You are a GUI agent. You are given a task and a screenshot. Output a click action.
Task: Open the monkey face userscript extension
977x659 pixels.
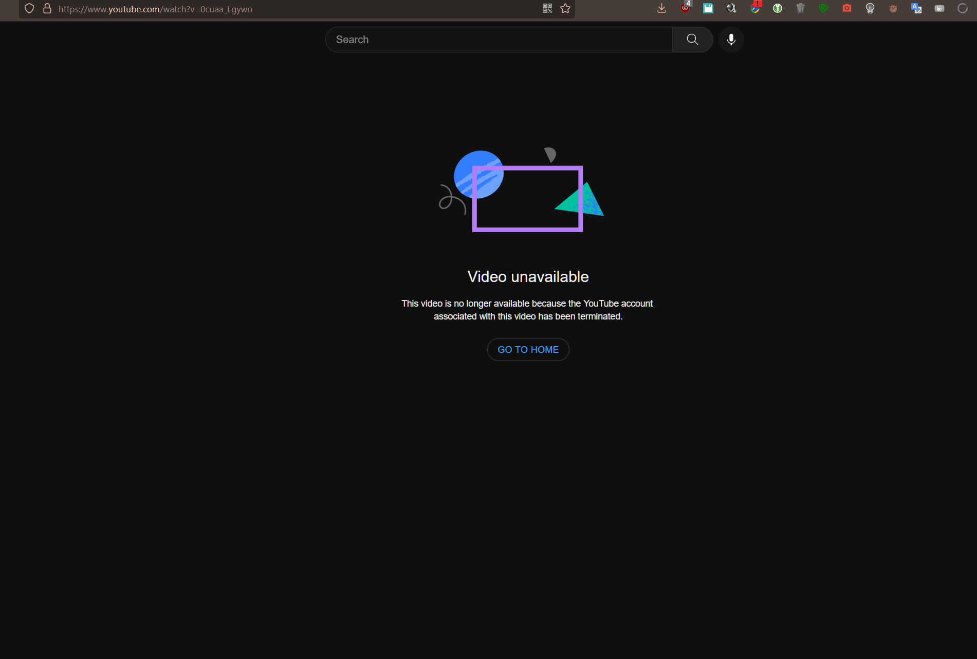pyautogui.click(x=893, y=8)
